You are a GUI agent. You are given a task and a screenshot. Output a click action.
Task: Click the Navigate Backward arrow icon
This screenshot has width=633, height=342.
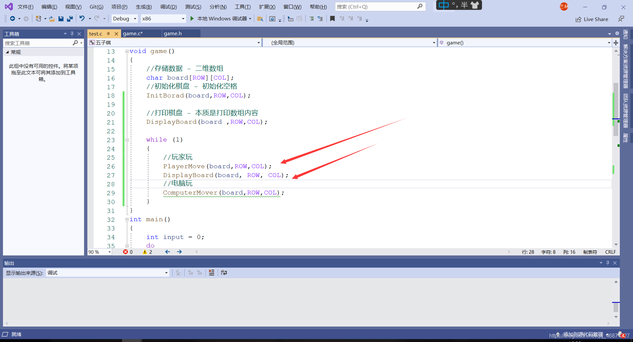click(x=13, y=19)
